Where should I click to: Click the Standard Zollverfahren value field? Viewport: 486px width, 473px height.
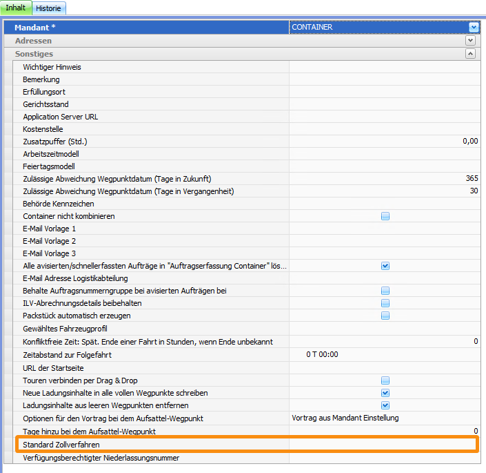383,445
